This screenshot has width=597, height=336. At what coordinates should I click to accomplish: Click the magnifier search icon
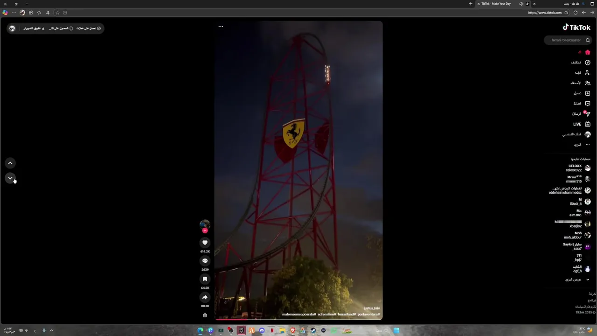(x=588, y=40)
